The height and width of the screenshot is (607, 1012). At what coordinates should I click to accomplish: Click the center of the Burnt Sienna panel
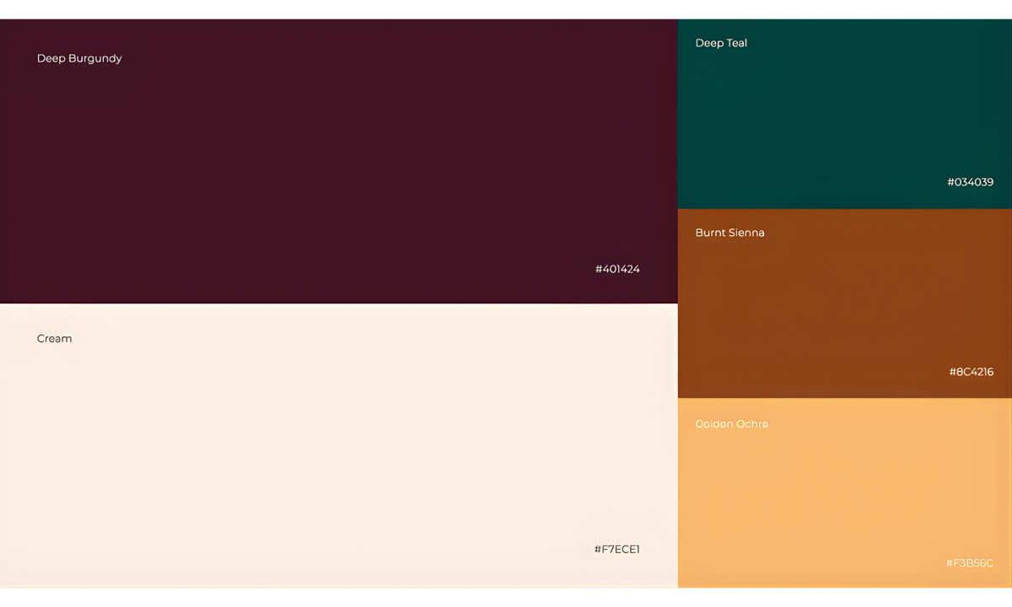click(843, 303)
